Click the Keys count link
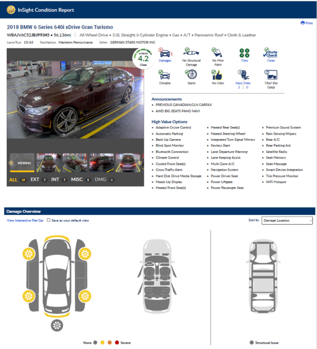The height and width of the screenshot is (349, 317). (239, 85)
